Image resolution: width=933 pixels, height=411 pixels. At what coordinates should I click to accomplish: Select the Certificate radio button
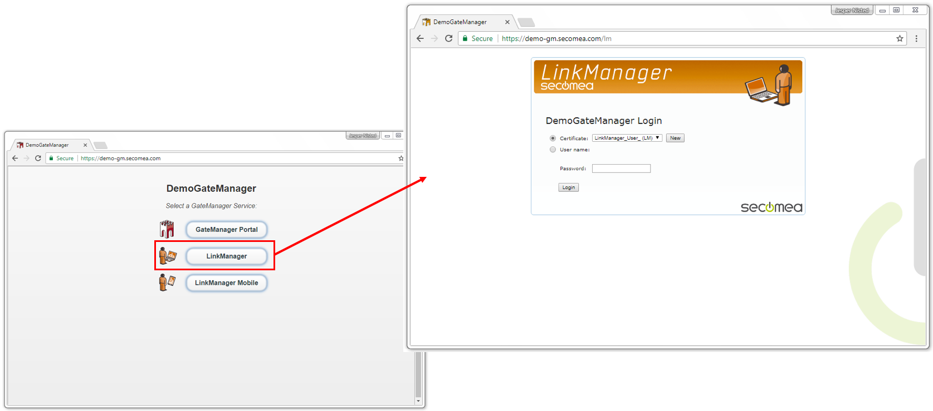tap(553, 138)
